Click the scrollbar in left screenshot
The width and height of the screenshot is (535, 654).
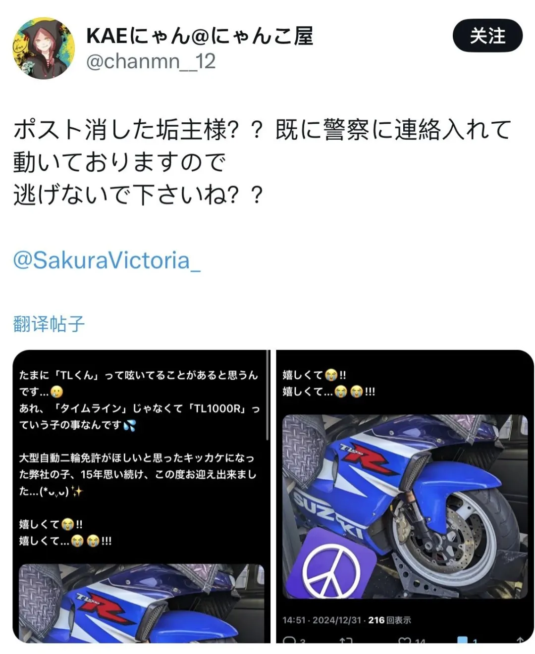tap(267, 396)
